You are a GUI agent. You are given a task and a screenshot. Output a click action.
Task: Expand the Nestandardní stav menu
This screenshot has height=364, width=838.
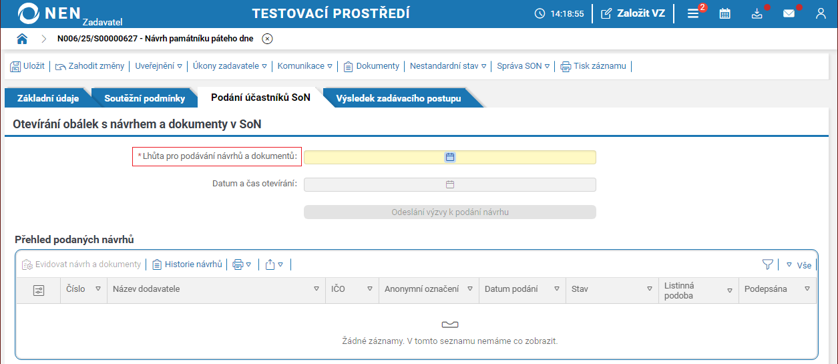click(x=448, y=66)
